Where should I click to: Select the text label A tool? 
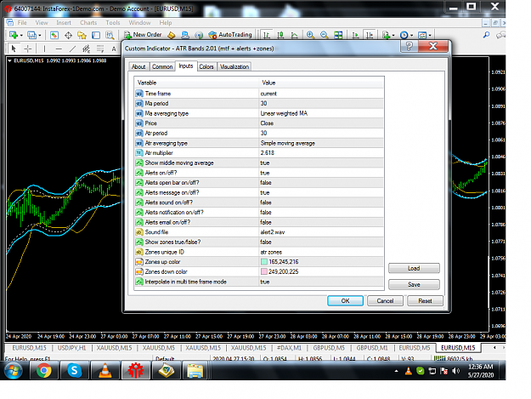tap(114, 48)
